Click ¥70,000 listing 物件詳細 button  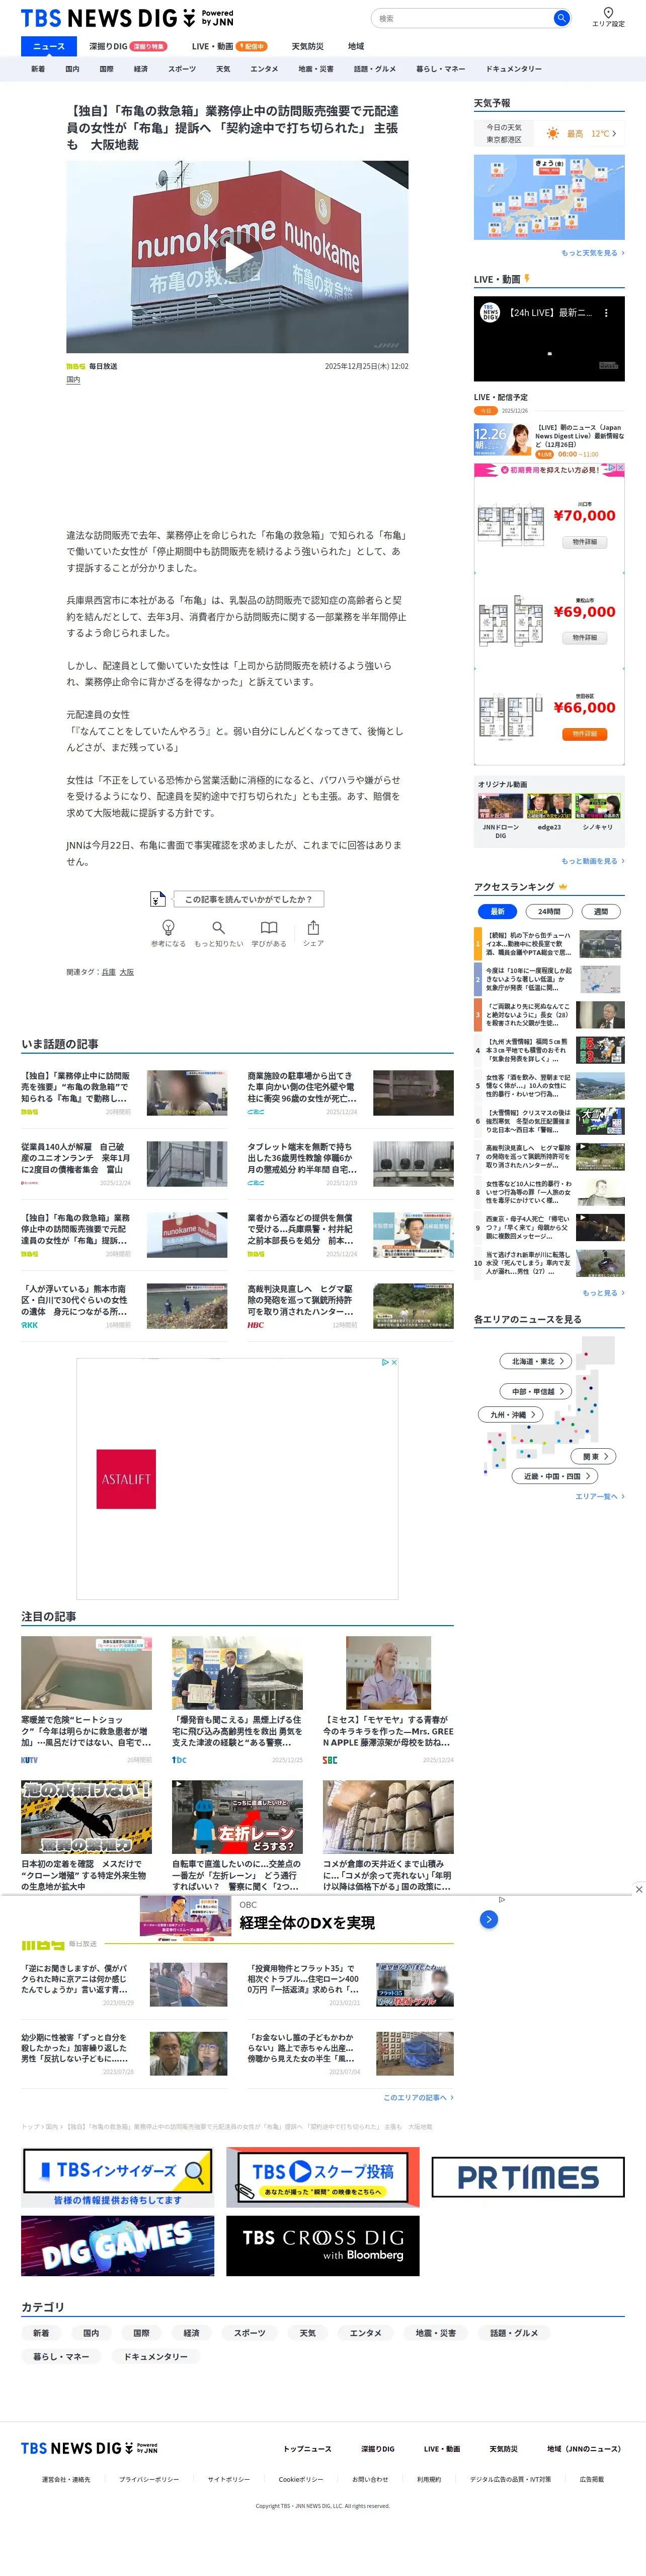point(584,542)
